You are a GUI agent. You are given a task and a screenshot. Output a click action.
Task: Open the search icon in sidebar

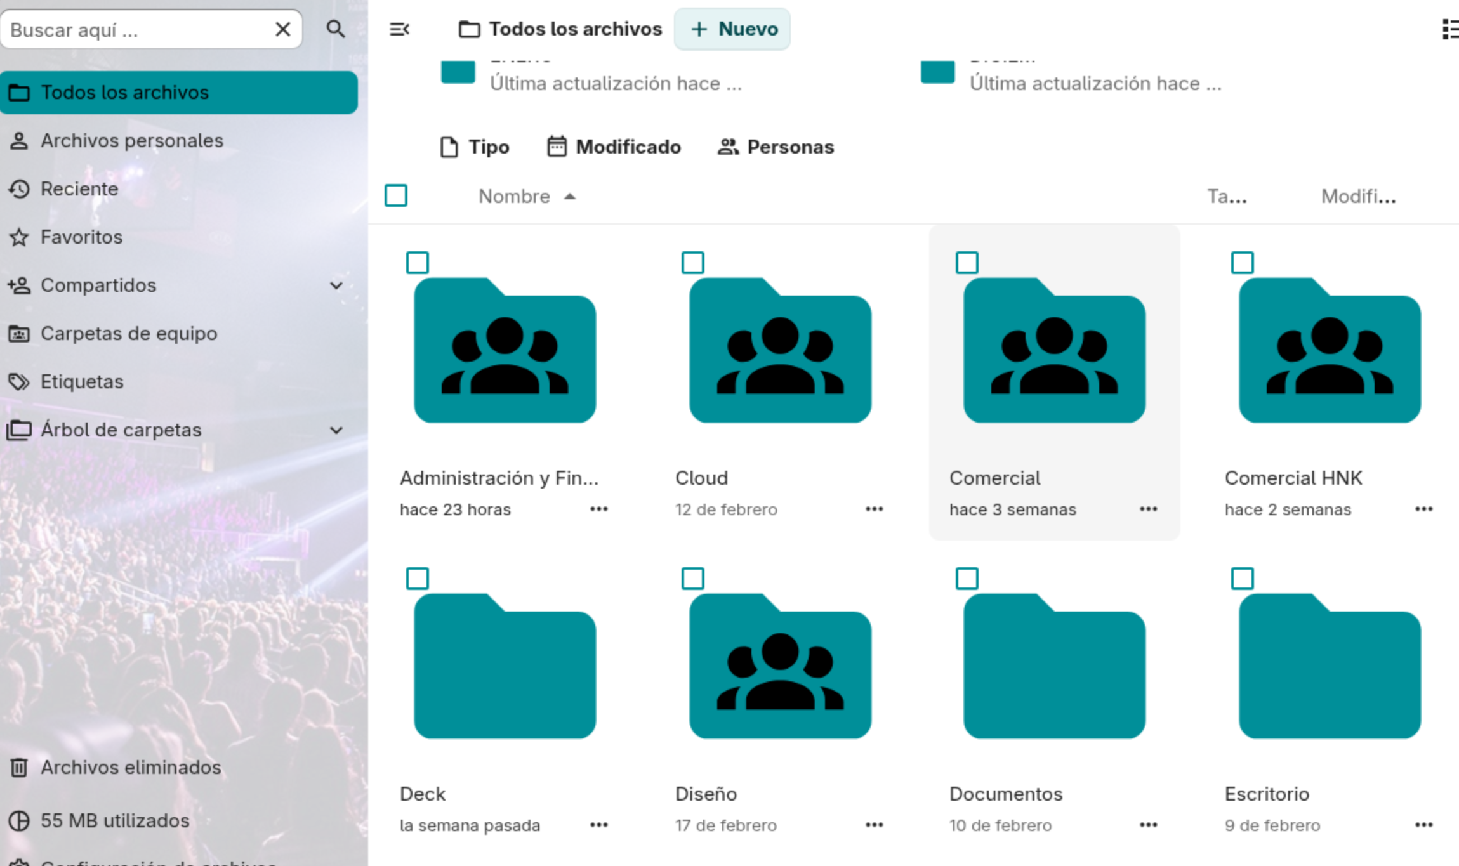click(336, 29)
